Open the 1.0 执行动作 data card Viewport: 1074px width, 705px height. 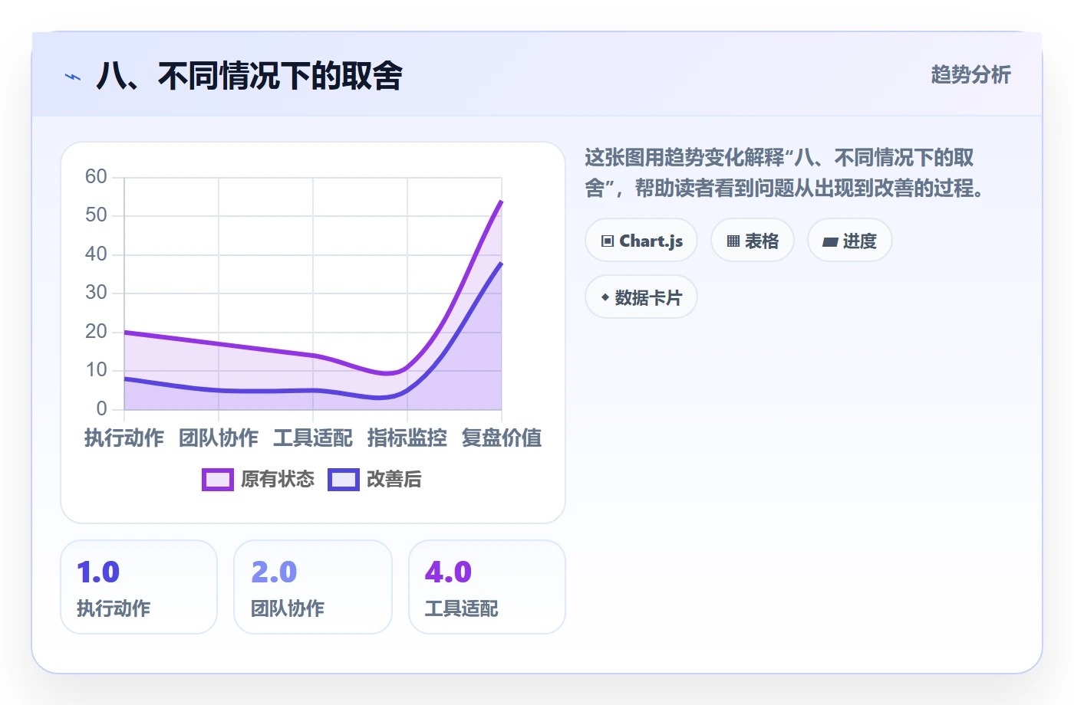click(139, 587)
